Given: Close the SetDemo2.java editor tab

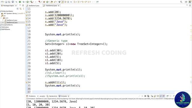Looking at the screenshot, I should (59, 6).
